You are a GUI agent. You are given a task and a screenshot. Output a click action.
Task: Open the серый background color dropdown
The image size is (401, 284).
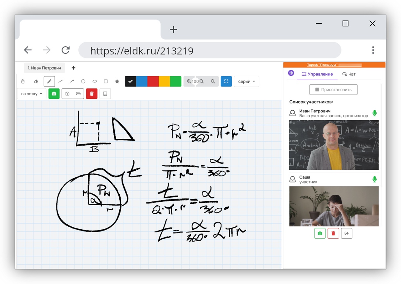point(247,81)
